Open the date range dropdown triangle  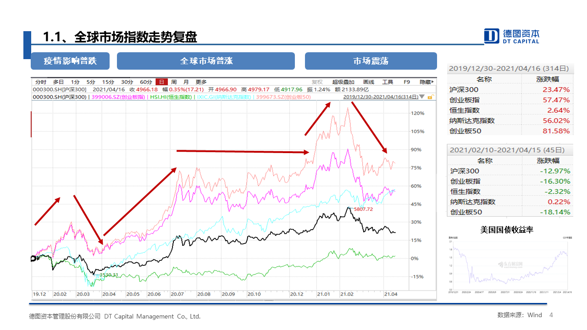point(423,97)
